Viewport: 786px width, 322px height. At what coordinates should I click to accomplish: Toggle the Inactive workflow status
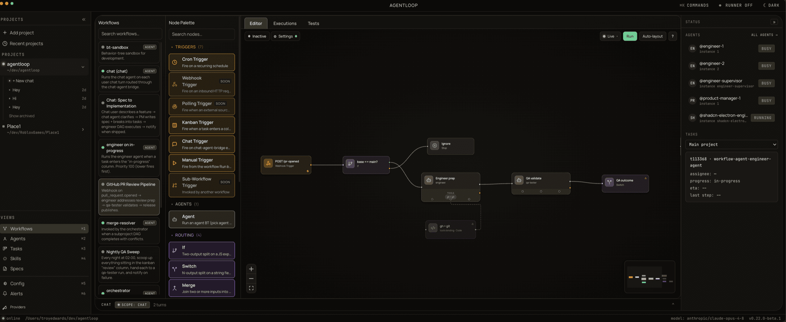(x=257, y=36)
